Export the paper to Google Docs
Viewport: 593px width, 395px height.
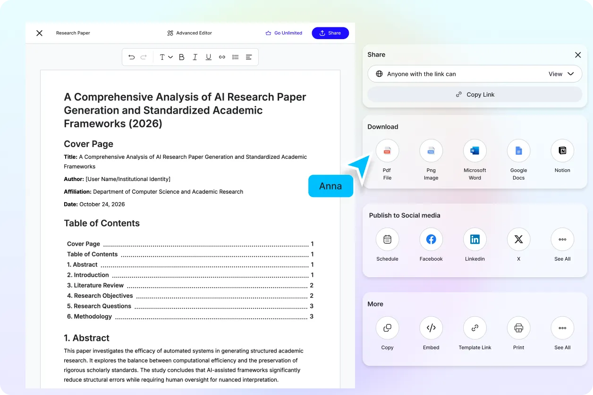(x=518, y=150)
